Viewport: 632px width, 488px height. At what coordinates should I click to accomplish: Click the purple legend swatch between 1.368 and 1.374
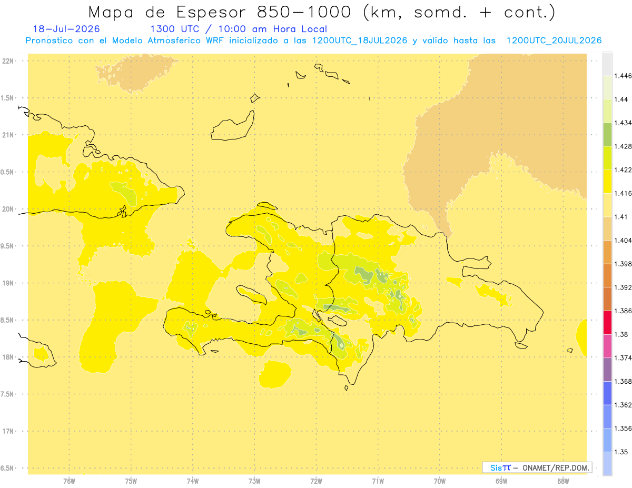pos(607,370)
